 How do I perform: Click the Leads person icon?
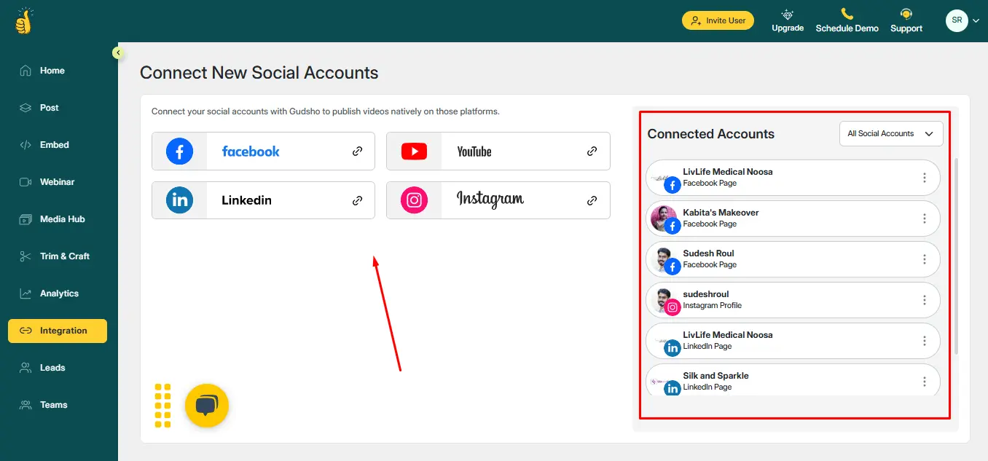coord(26,368)
